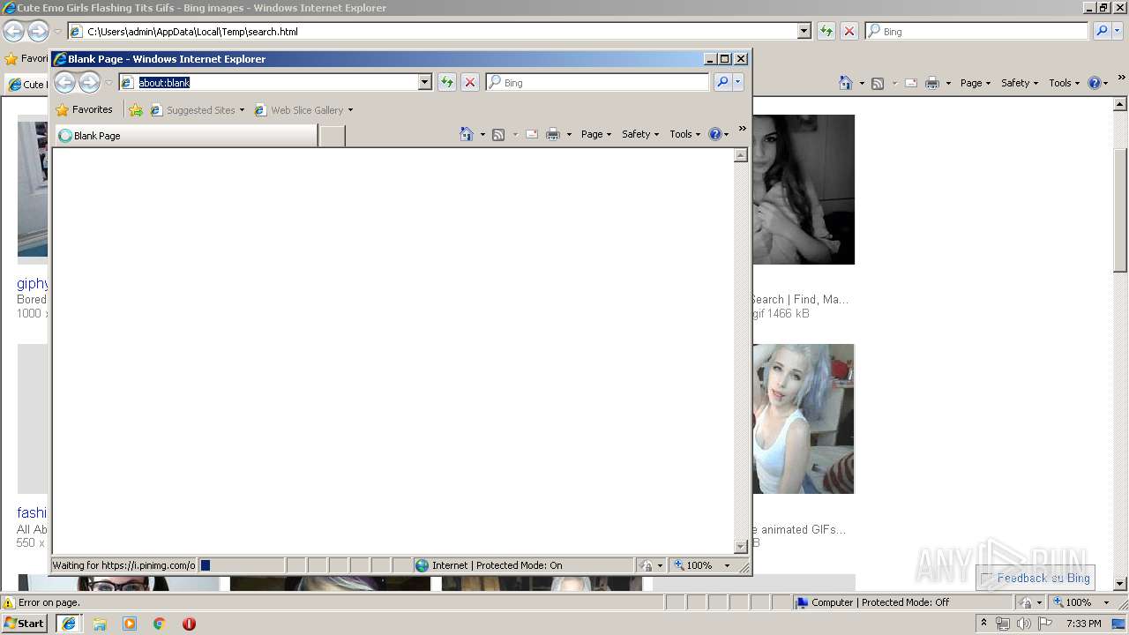1129x635 pixels.
Task: Click Feedback su Bing link
Action: [1043, 578]
